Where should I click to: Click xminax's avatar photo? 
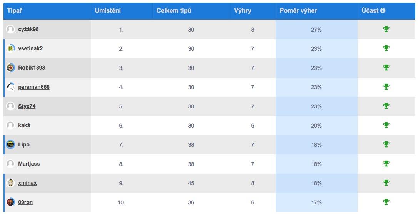pyautogui.click(x=11, y=183)
